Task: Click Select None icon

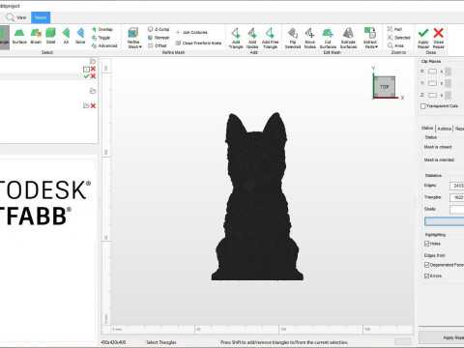Action: click(x=80, y=36)
